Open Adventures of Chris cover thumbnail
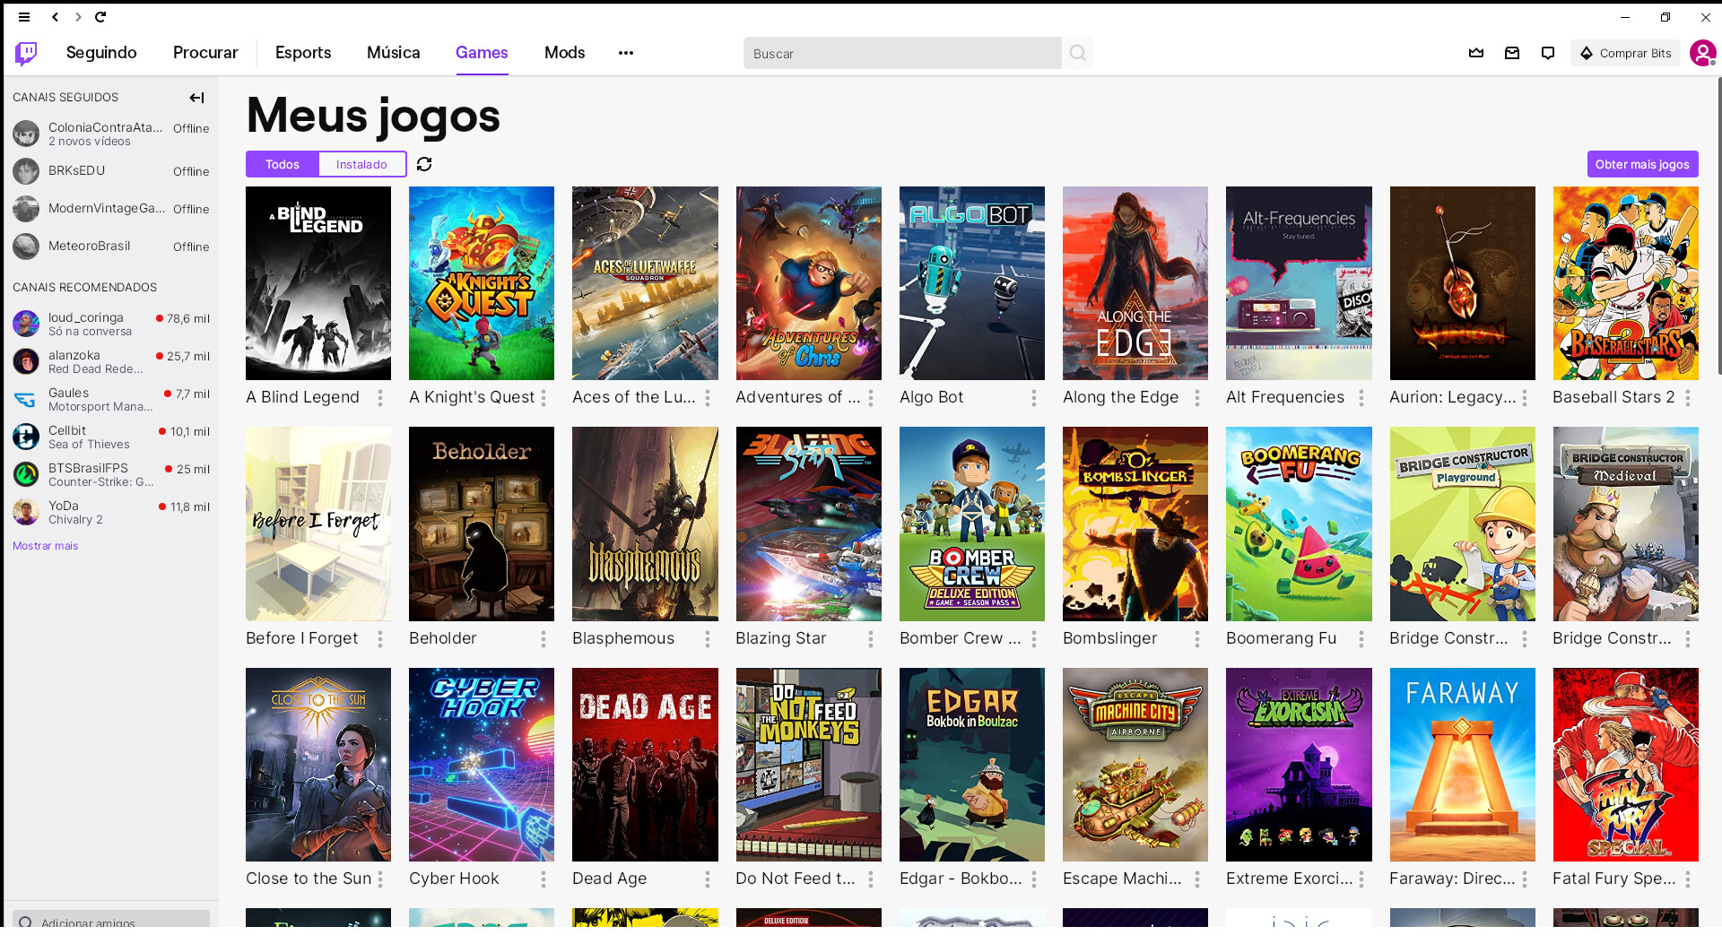This screenshot has height=944, width=1722. tap(808, 283)
